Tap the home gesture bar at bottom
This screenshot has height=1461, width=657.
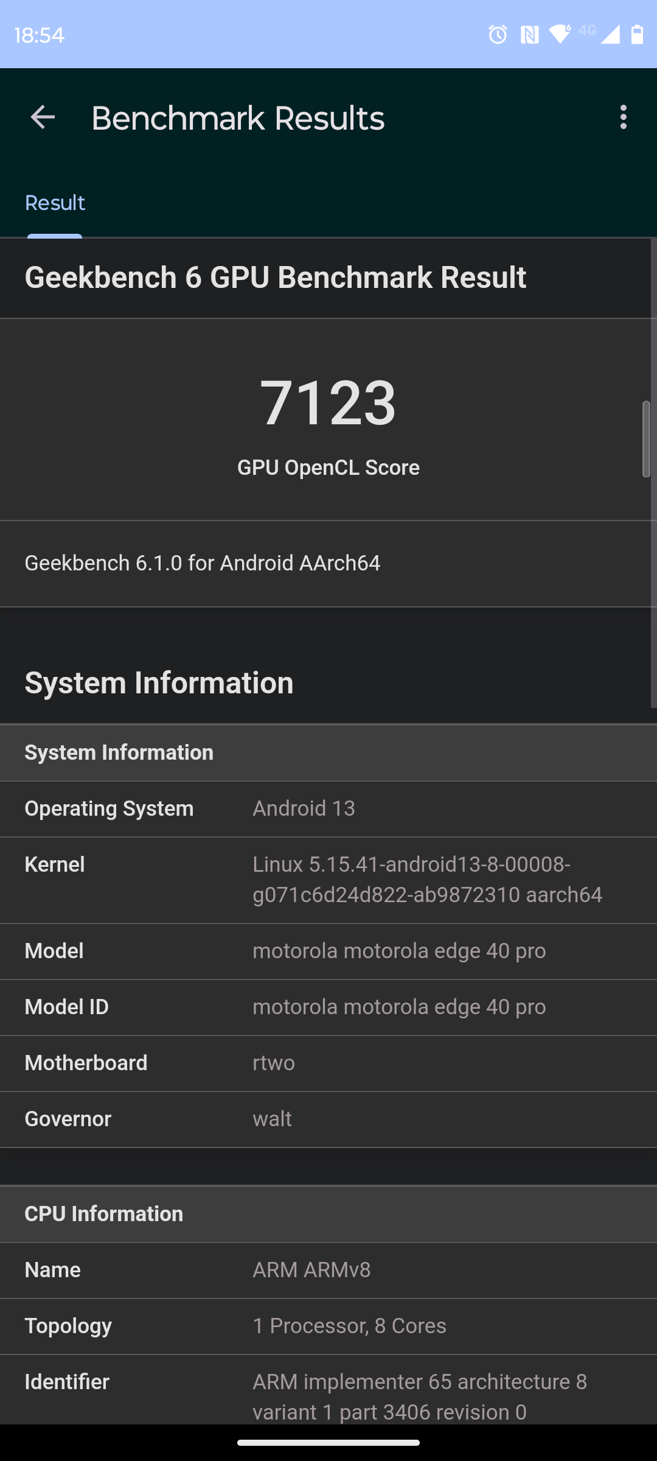tap(328, 1442)
